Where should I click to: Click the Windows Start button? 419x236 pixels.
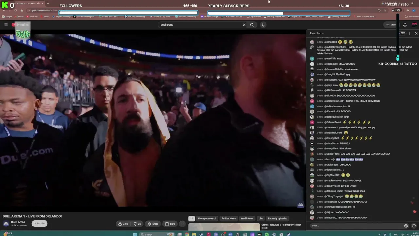(135, 234)
